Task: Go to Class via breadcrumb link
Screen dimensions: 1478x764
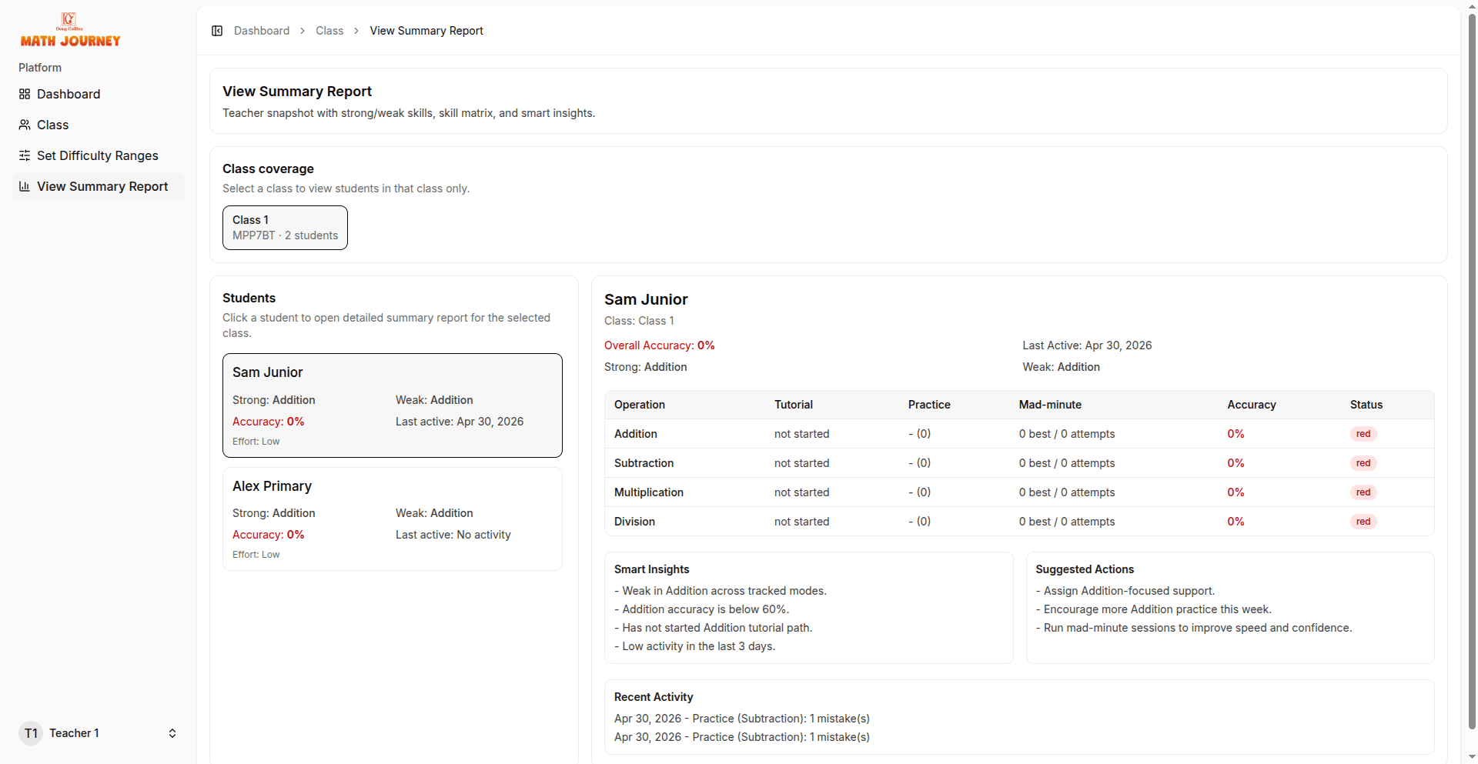Action: click(x=329, y=31)
